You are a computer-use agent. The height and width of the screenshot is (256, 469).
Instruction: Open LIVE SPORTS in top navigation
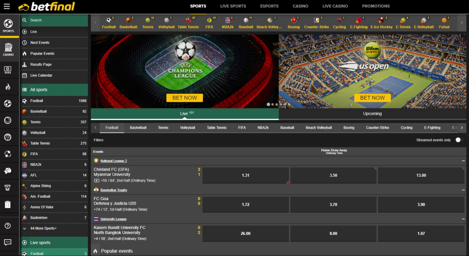click(x=233, y=6)
